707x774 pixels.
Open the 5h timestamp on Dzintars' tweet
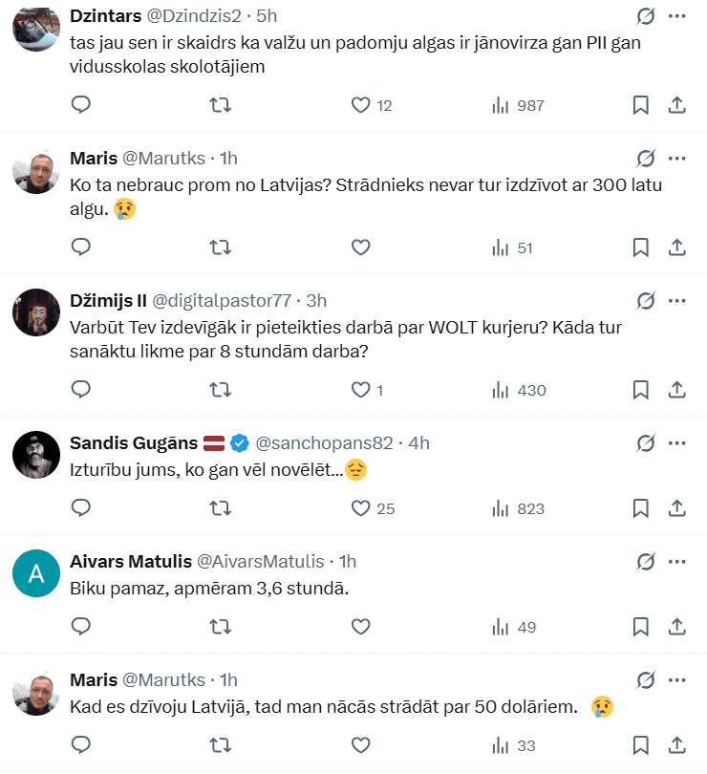[268, 17]
